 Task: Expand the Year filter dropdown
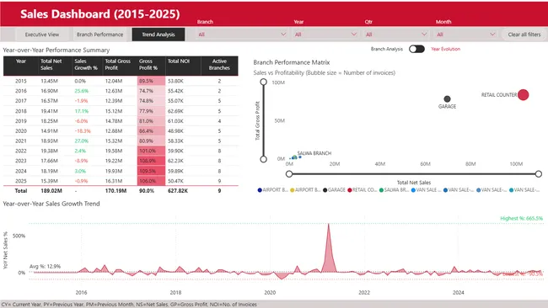point(325,35)
